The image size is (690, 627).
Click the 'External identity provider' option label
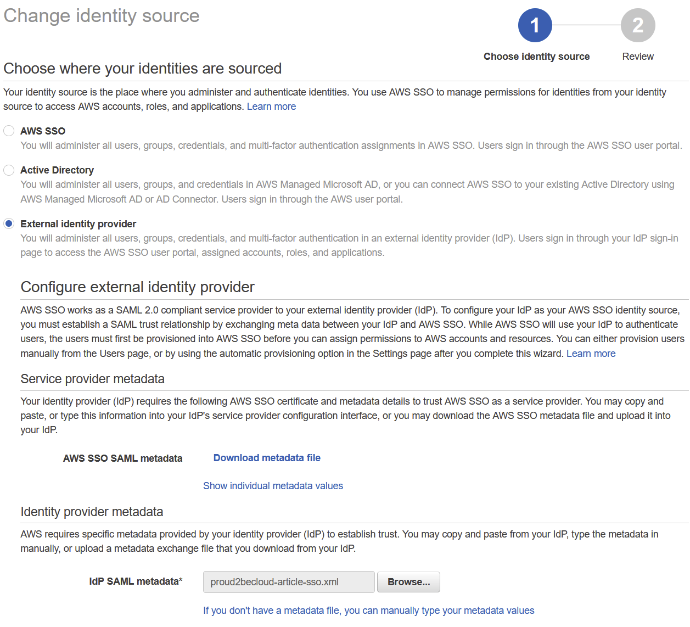point(78,224)
